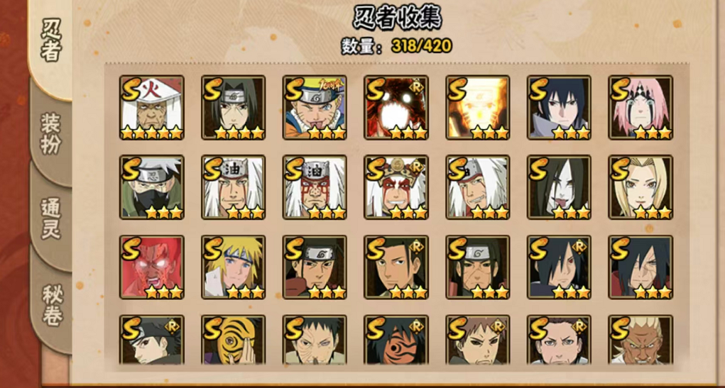Select the masked silver-haired ninja portrait
Screen dimensions: 725x388
152,187
